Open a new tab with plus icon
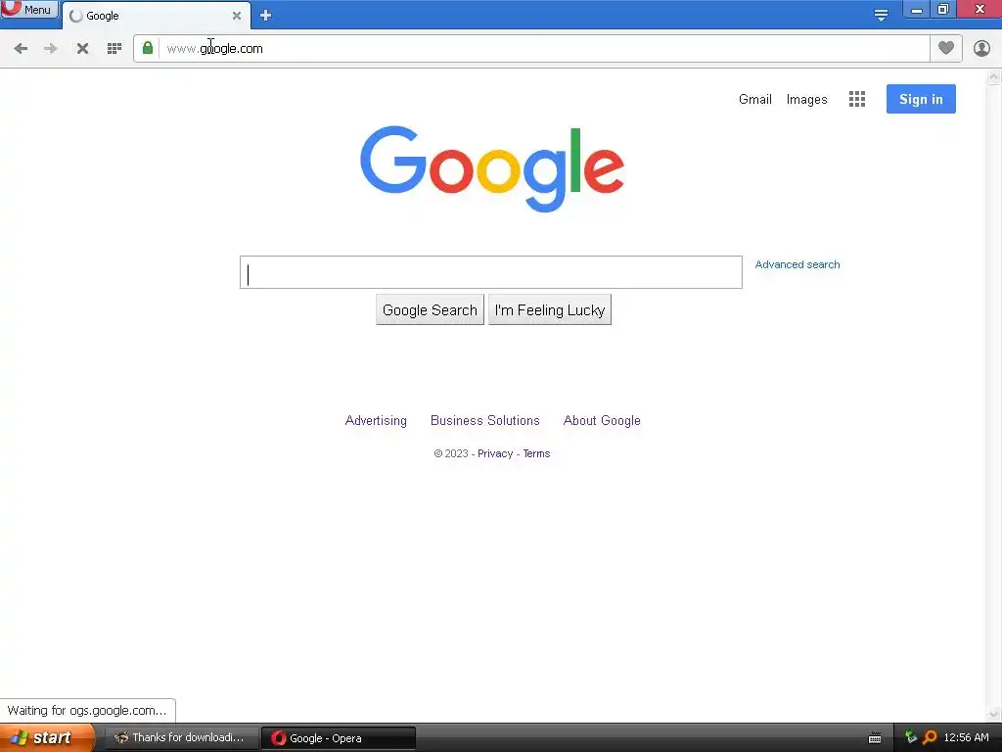The width and height of the screenshot is (1002, 752). point(266,16)
